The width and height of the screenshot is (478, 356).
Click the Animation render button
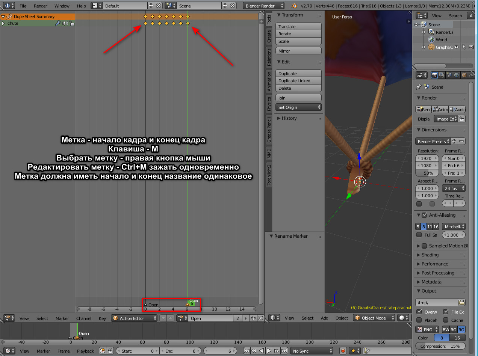click(x=440, y=109)
